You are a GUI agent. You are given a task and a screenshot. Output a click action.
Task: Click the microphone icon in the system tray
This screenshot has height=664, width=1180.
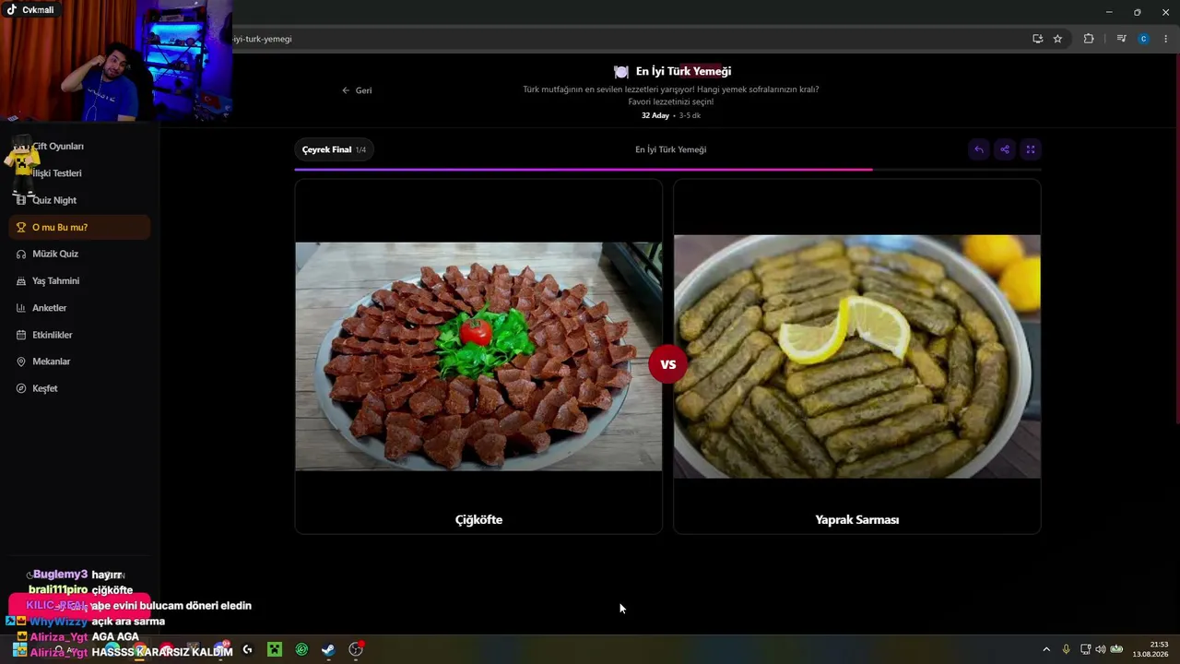1067,649
